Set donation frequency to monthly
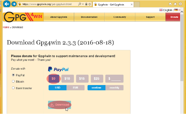Image resolution: width=186 pixels, height=114 pixels. pos(114,88)
